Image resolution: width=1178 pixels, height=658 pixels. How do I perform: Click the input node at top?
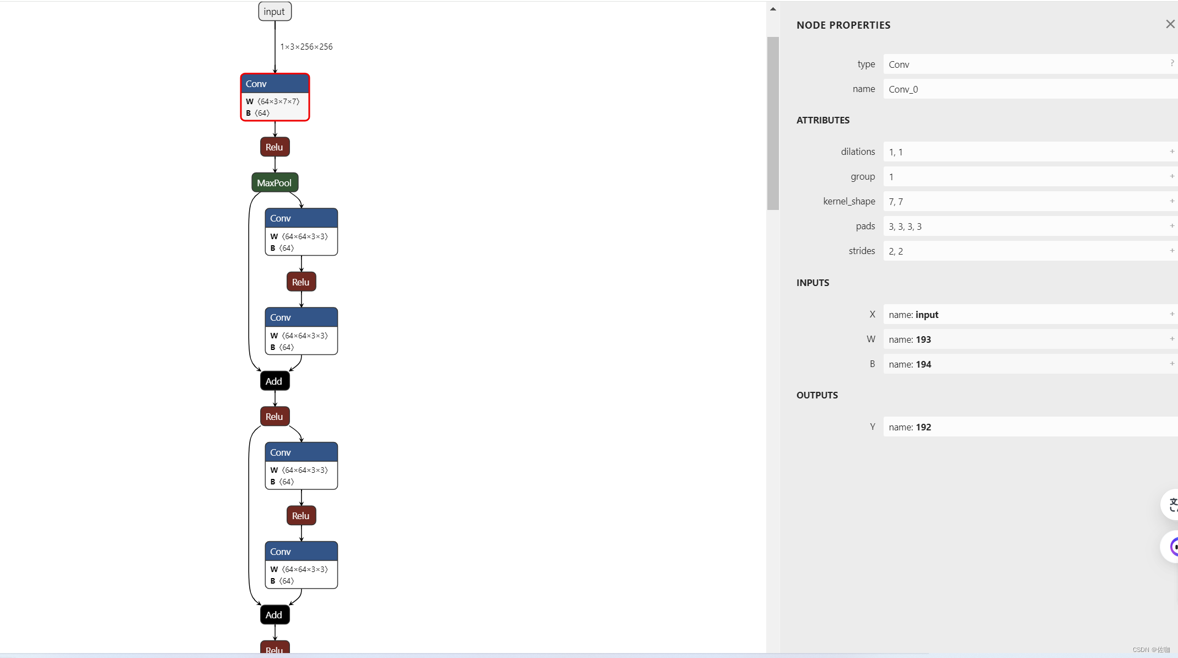point(276,12)
